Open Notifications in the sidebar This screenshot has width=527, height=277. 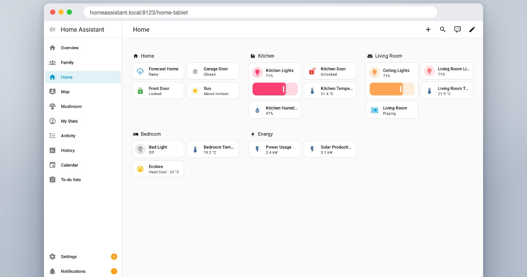[83, 271]
